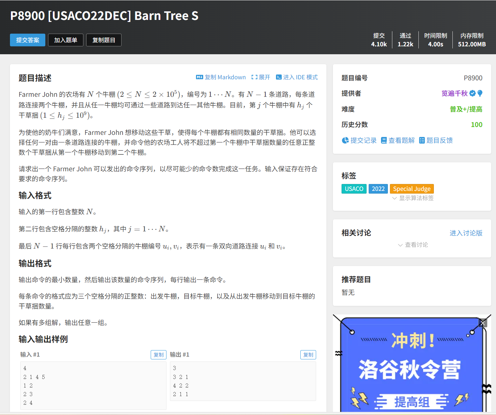
Task: Click the 查看题解 book icon
Action: 384,140
